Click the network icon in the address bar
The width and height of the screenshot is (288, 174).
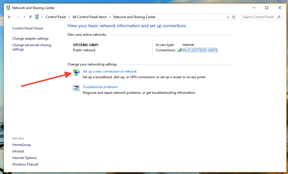(x=37, y=17)
